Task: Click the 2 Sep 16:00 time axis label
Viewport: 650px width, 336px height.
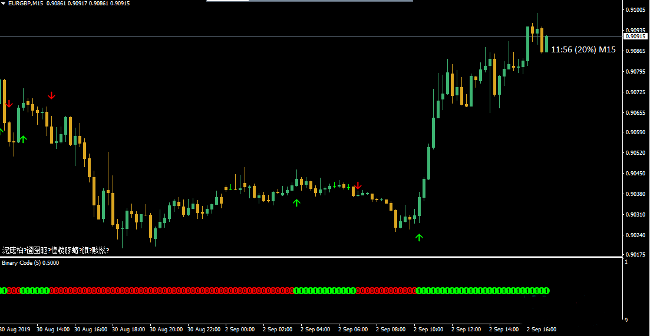Action: [541, 330]
